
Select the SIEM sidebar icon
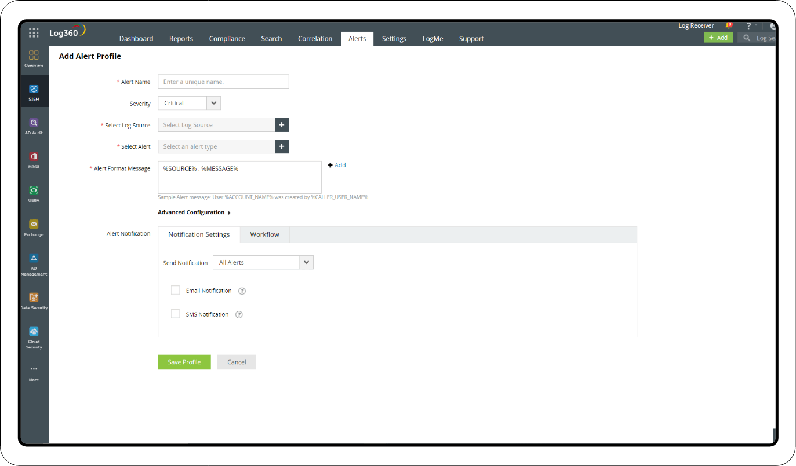(x=34, y=92)
